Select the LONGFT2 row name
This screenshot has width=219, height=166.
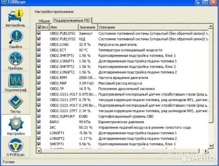(x=57, y=139)
